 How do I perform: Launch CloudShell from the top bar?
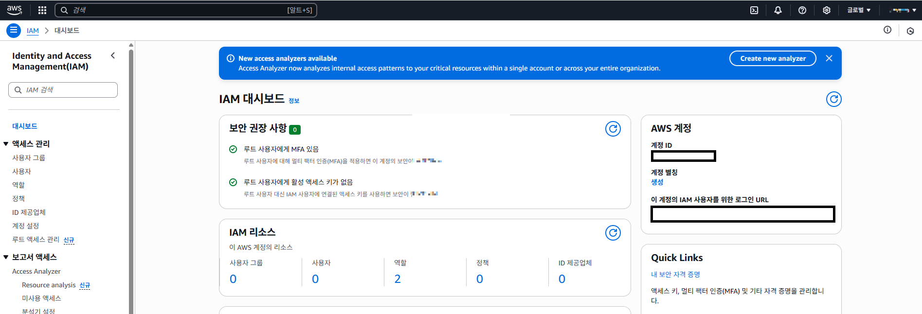[x=754, y=10]
